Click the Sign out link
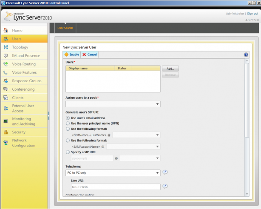Screen dimensions: 261x209 pos(252,14)
